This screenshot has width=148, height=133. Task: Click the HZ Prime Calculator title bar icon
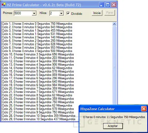coord(4,5)
